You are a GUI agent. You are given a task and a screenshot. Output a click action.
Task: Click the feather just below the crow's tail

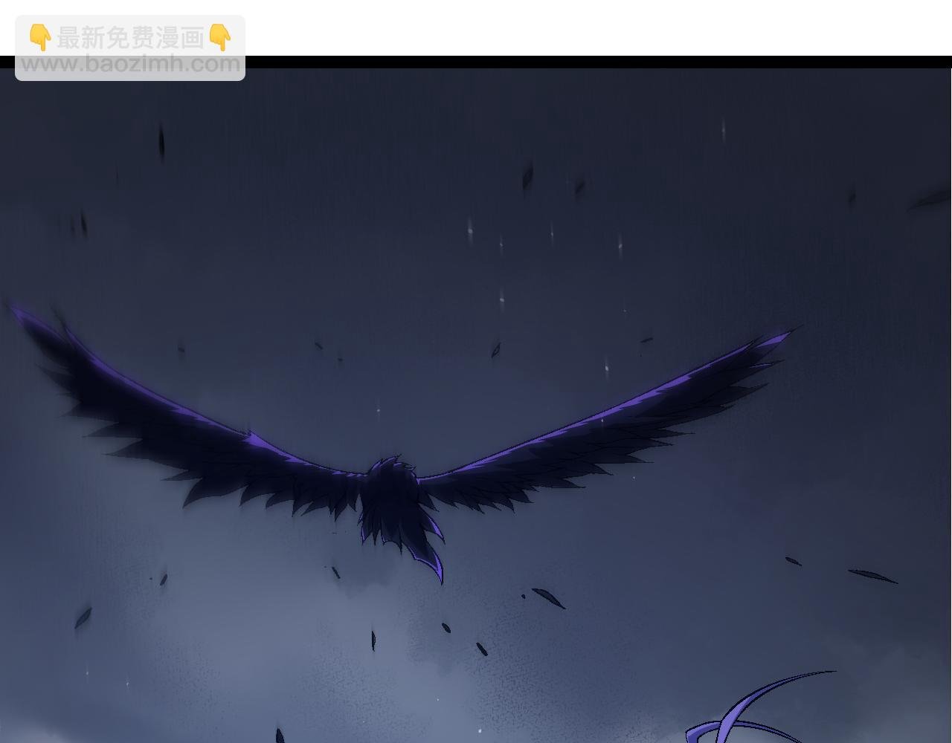(549, 597)
